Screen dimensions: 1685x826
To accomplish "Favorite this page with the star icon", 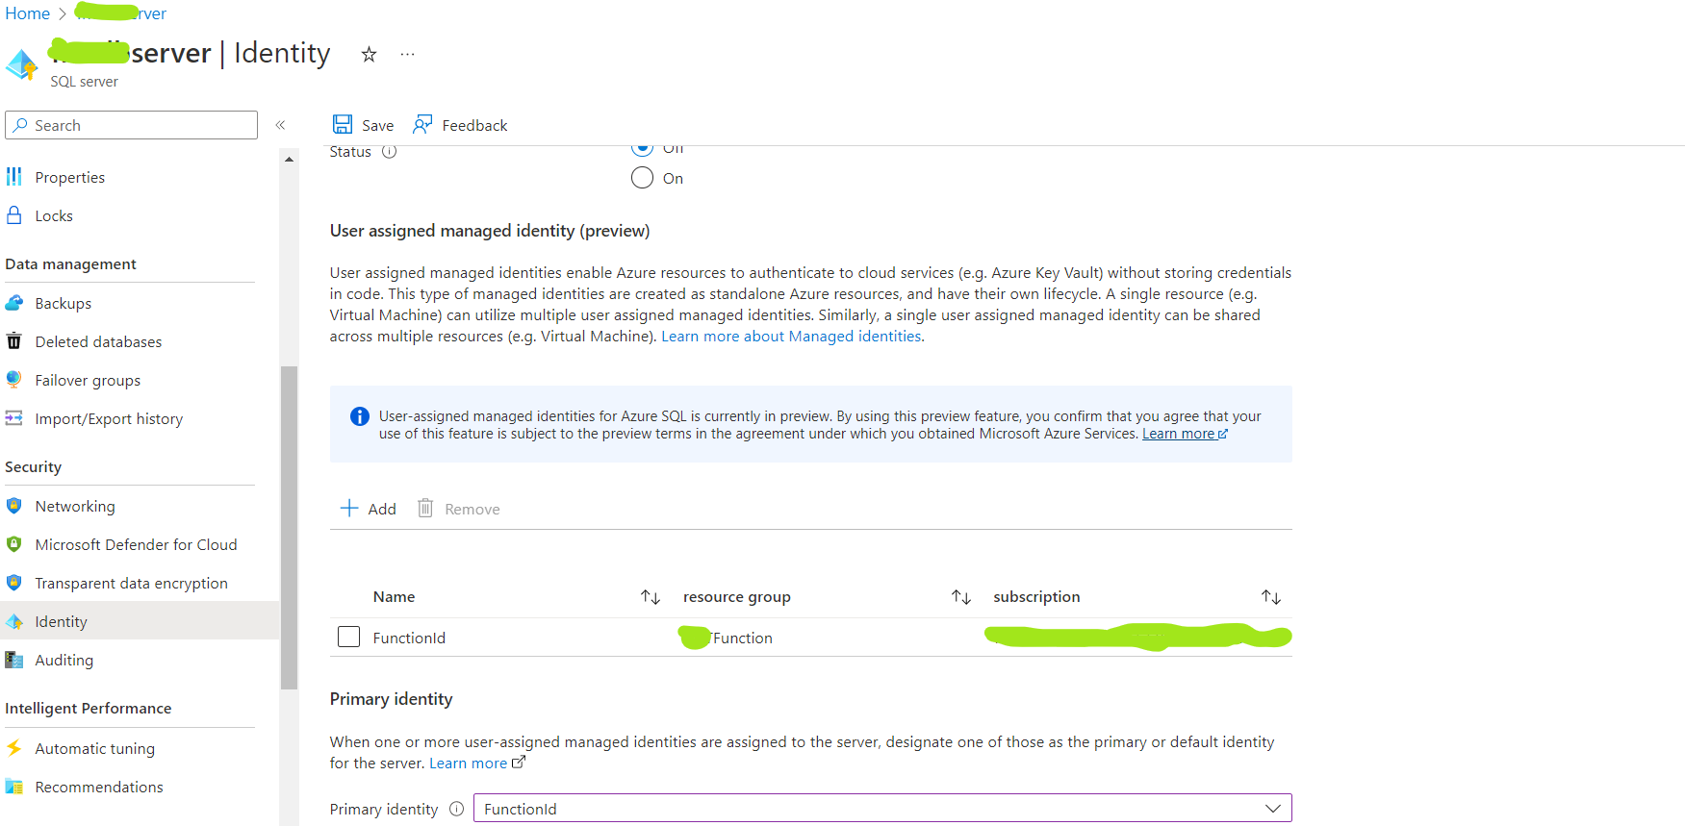I will point(369,55).
